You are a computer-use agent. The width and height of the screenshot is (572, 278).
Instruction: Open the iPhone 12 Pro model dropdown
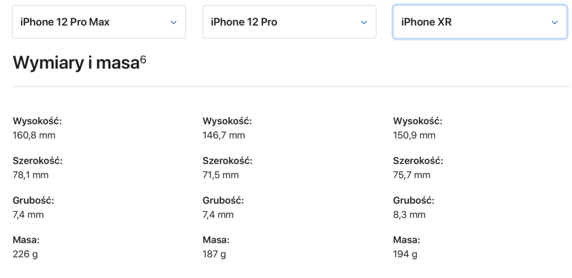coord(289,22)
